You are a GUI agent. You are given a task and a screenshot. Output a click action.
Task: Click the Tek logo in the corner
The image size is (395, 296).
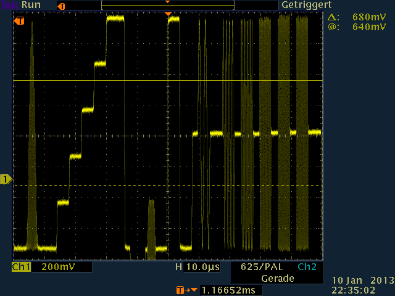9,5
